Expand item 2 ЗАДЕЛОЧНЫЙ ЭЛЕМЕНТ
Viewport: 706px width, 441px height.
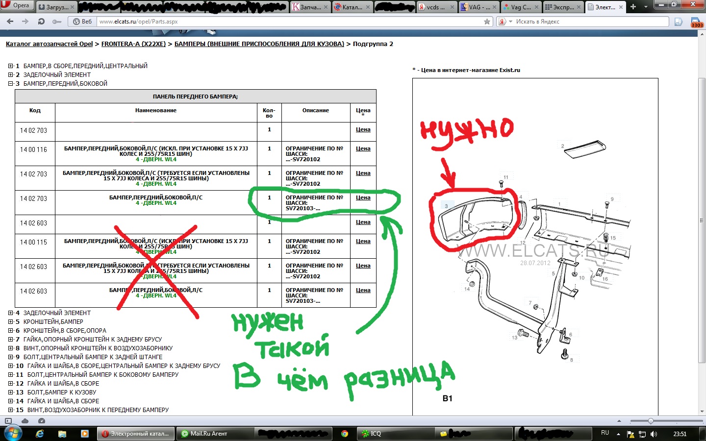(10, 74)
